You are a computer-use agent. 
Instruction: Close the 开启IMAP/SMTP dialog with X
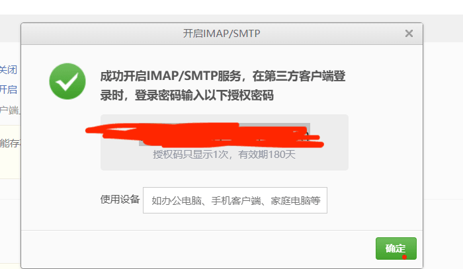409,33
